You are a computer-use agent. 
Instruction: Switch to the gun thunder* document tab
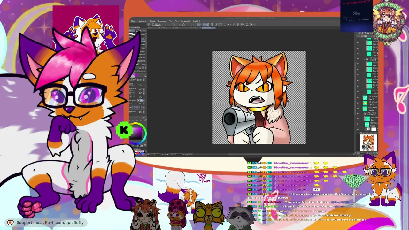click(x=208, y=28)
